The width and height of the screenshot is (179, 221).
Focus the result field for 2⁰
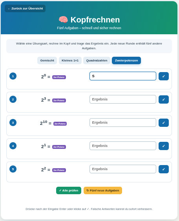click(x=123, y=76)
